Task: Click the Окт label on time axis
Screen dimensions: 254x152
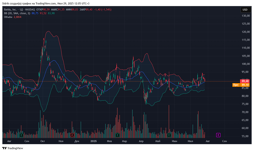Action: point(43,141)
